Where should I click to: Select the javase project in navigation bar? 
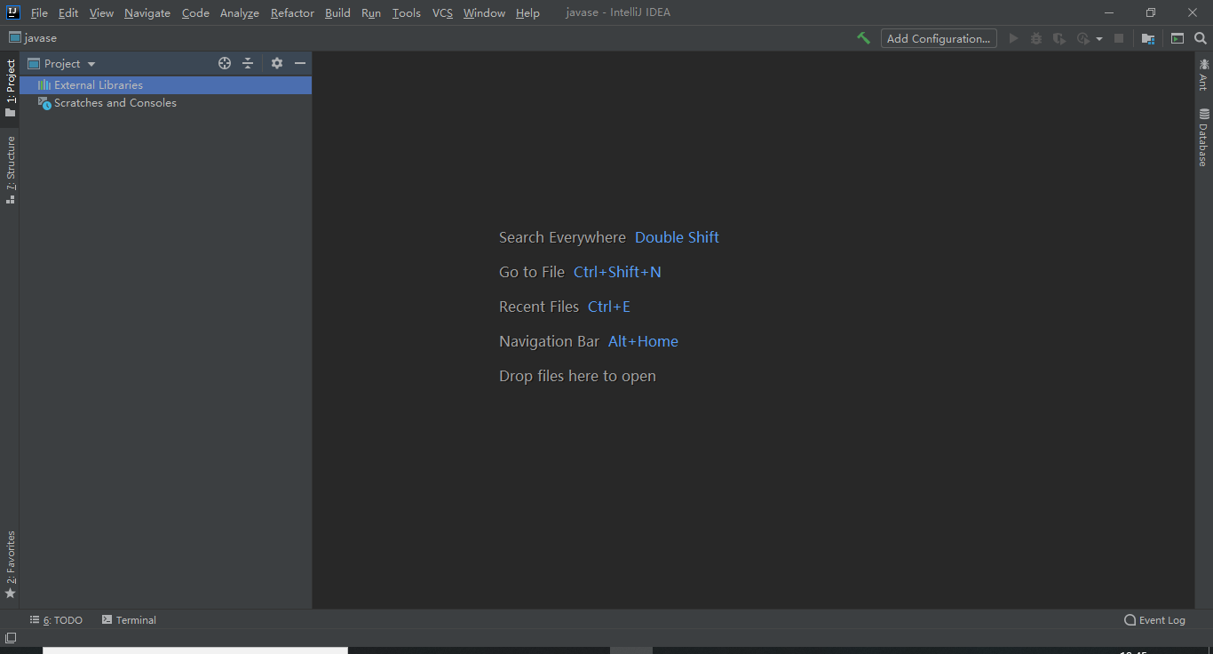pos(33,38)
